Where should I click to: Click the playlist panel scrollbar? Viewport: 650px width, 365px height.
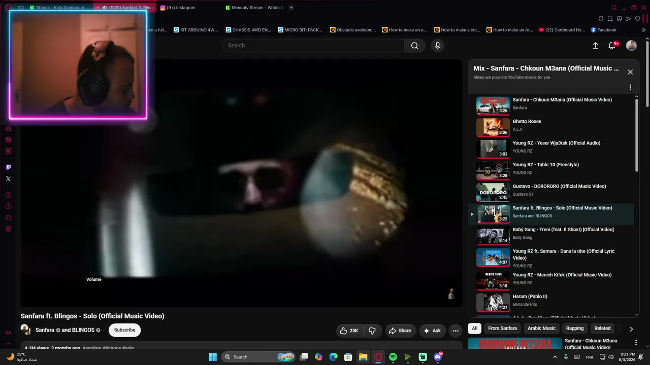coord(636,134)
